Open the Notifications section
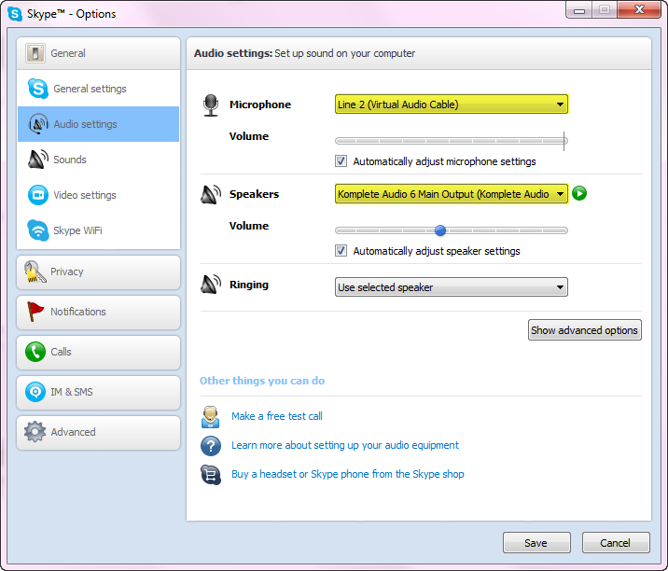 [x=98, y=313]
